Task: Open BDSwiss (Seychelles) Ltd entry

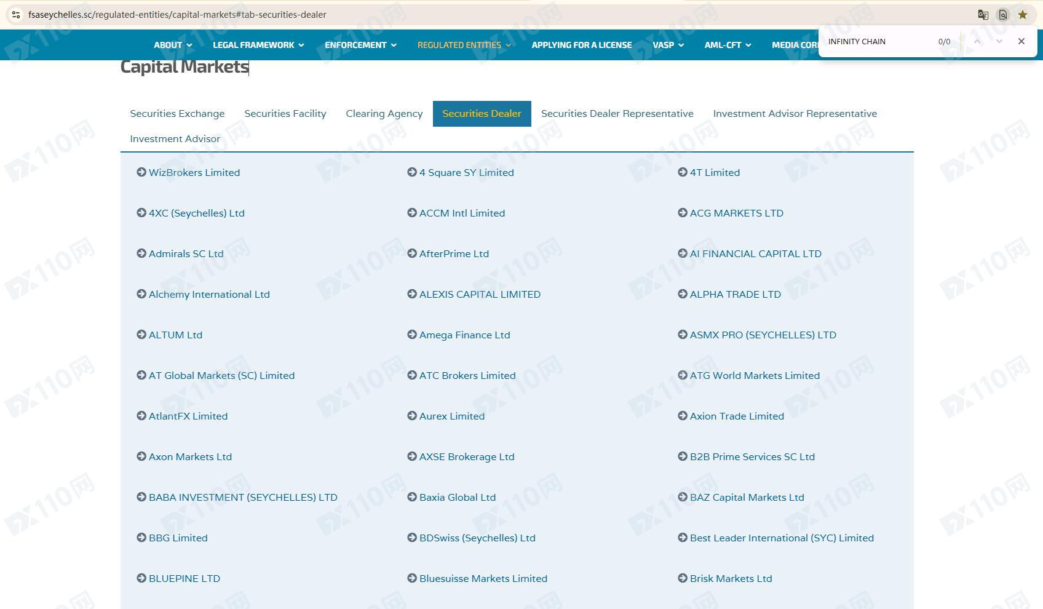Action: (x=477, y=538)
